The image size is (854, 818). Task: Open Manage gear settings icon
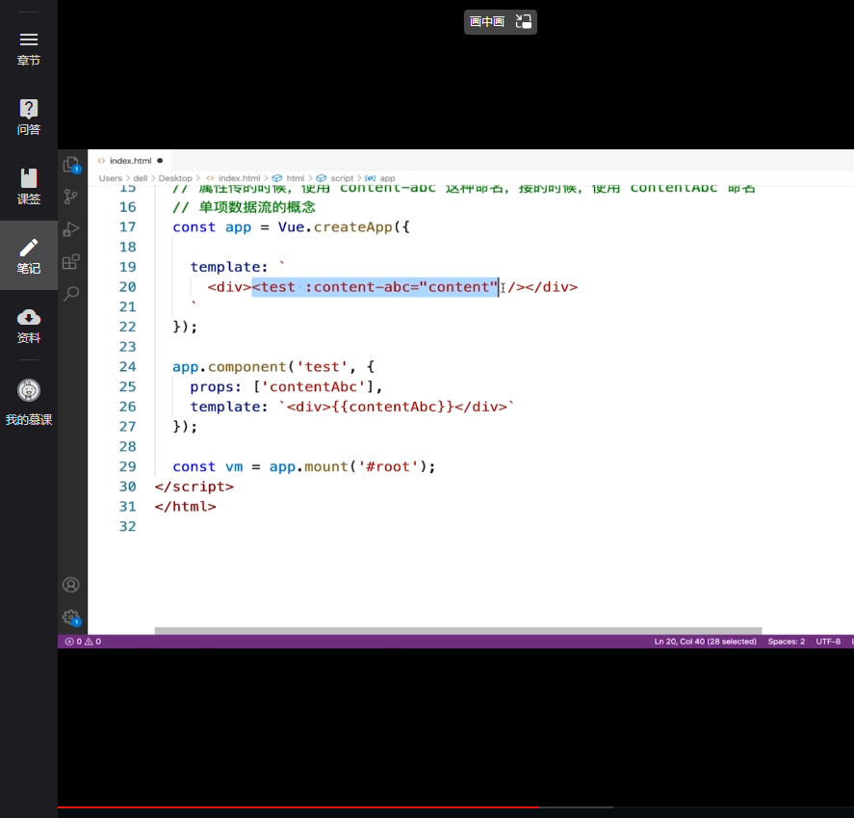coord(71,618)
